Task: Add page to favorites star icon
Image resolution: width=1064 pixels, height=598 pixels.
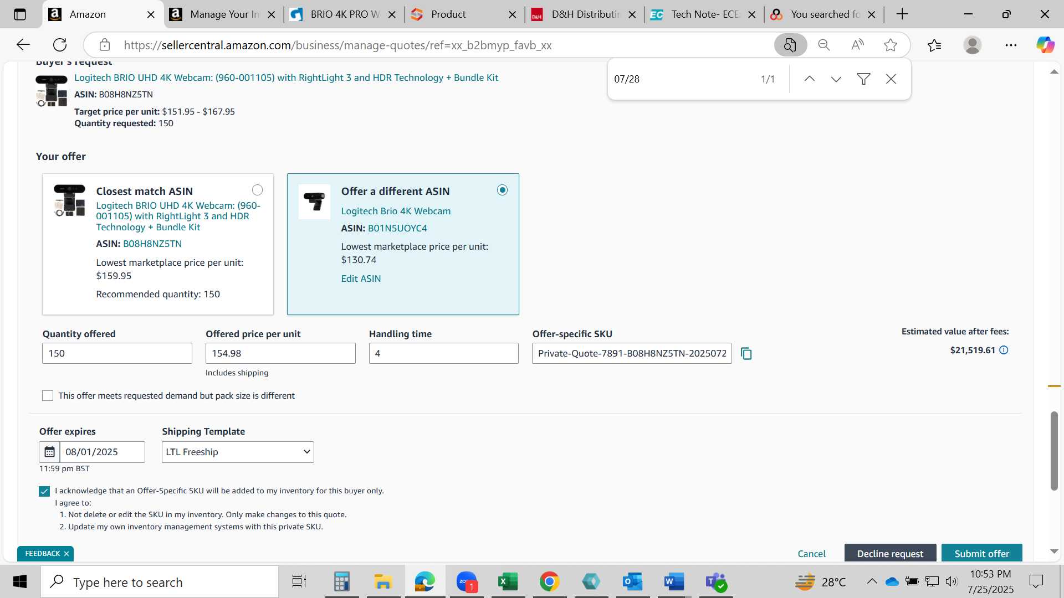Action: (x=891, y=45)
